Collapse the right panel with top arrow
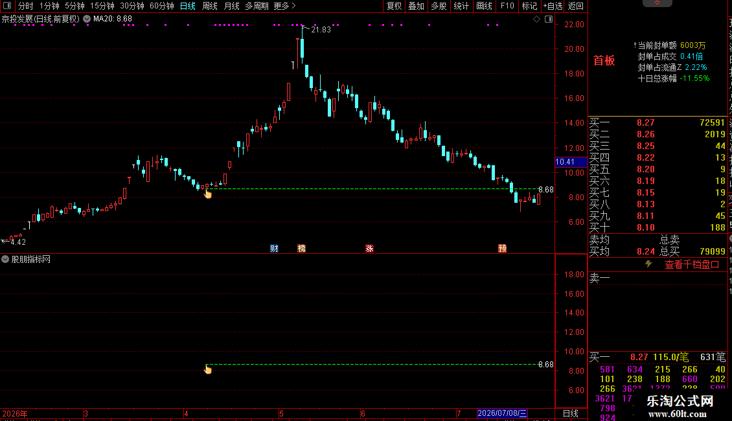This screenshot has width=732, height=421. 657,3
